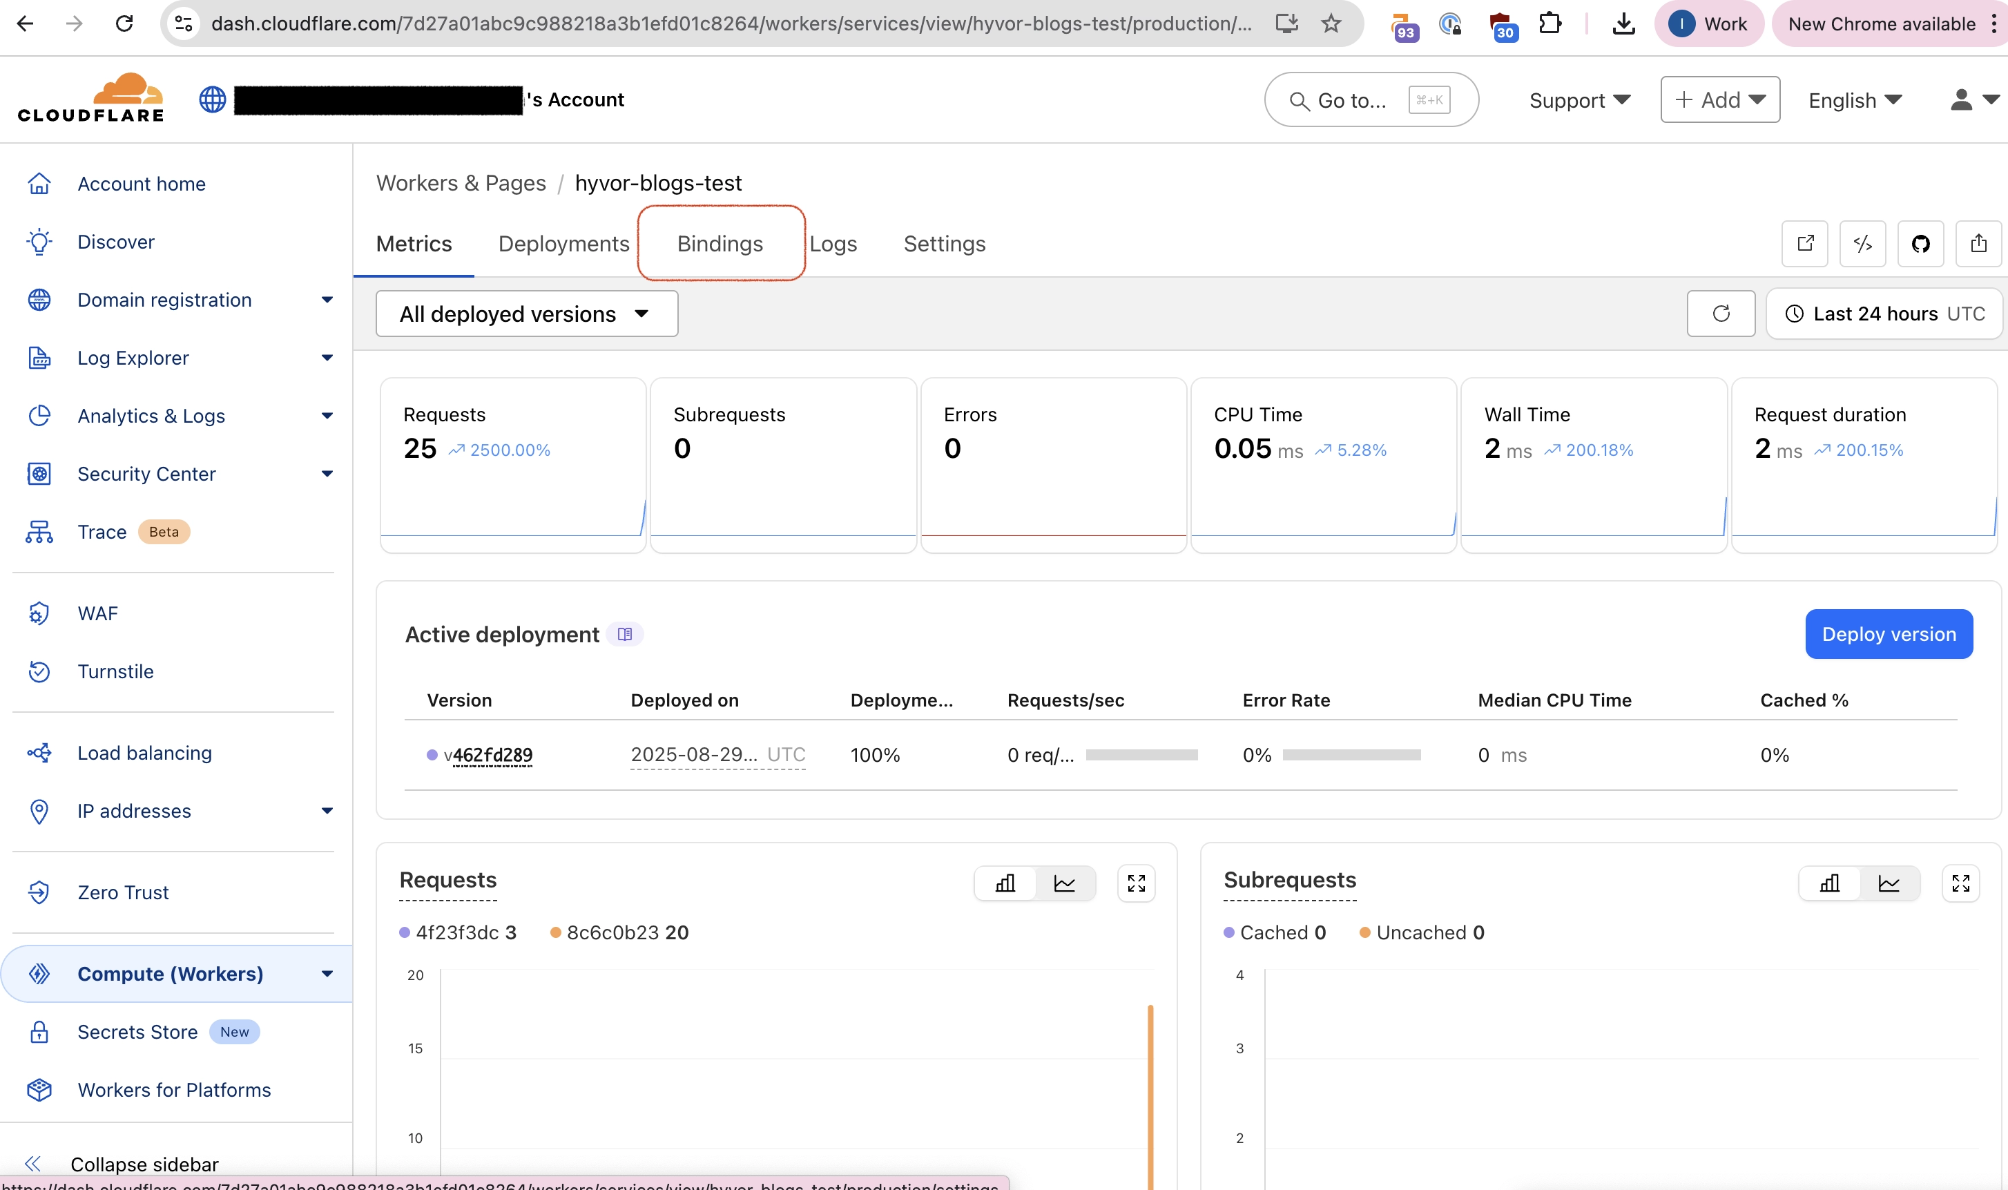2008x1190 pixels.
Task: Expand Requests chart to fullscreen
Action: coord(1136,883)
